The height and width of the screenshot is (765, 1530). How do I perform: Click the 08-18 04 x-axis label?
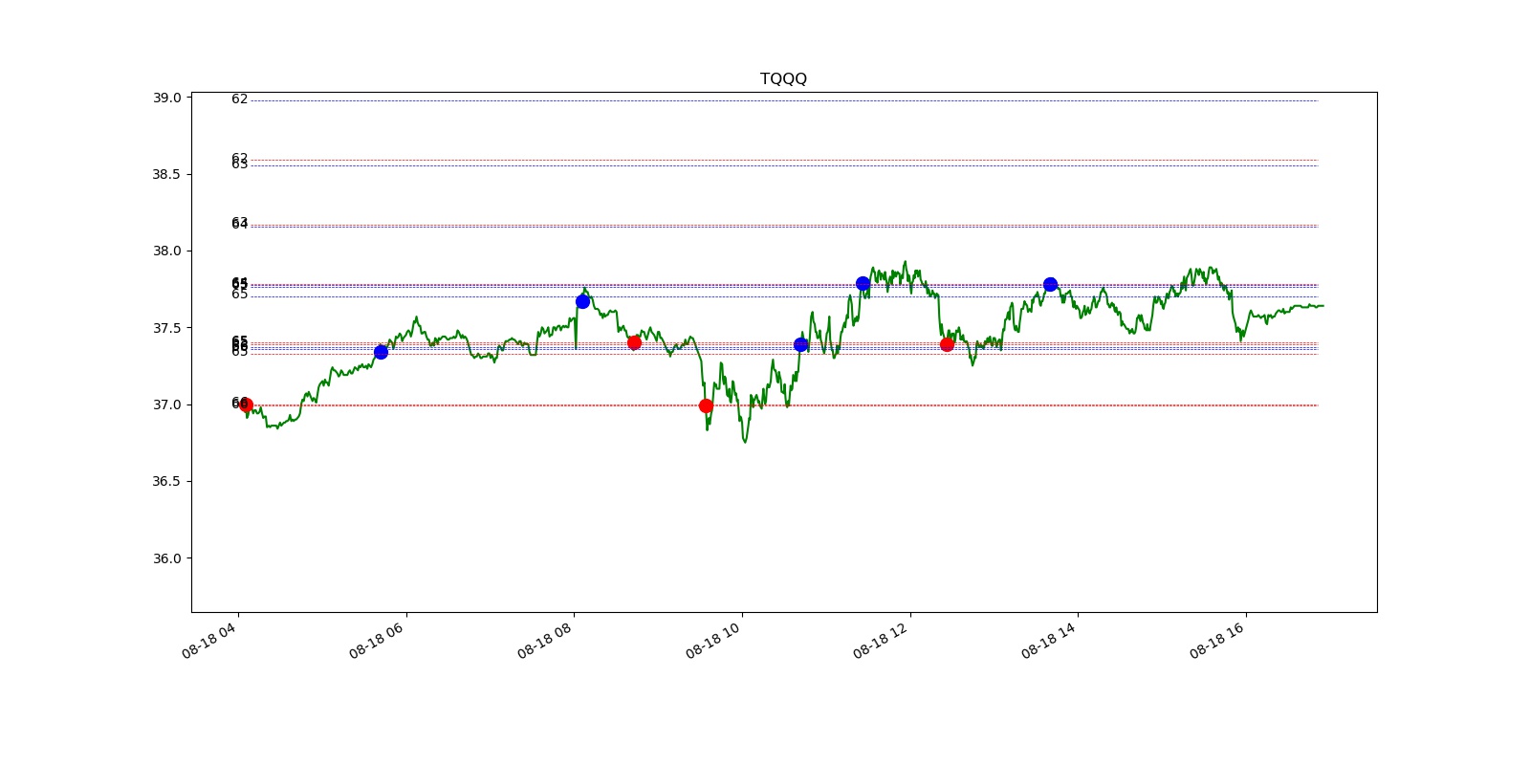(209, 640)
